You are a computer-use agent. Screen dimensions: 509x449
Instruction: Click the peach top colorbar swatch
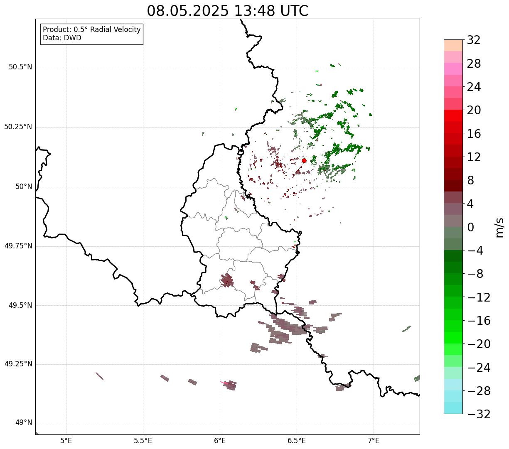pos(453,45)
